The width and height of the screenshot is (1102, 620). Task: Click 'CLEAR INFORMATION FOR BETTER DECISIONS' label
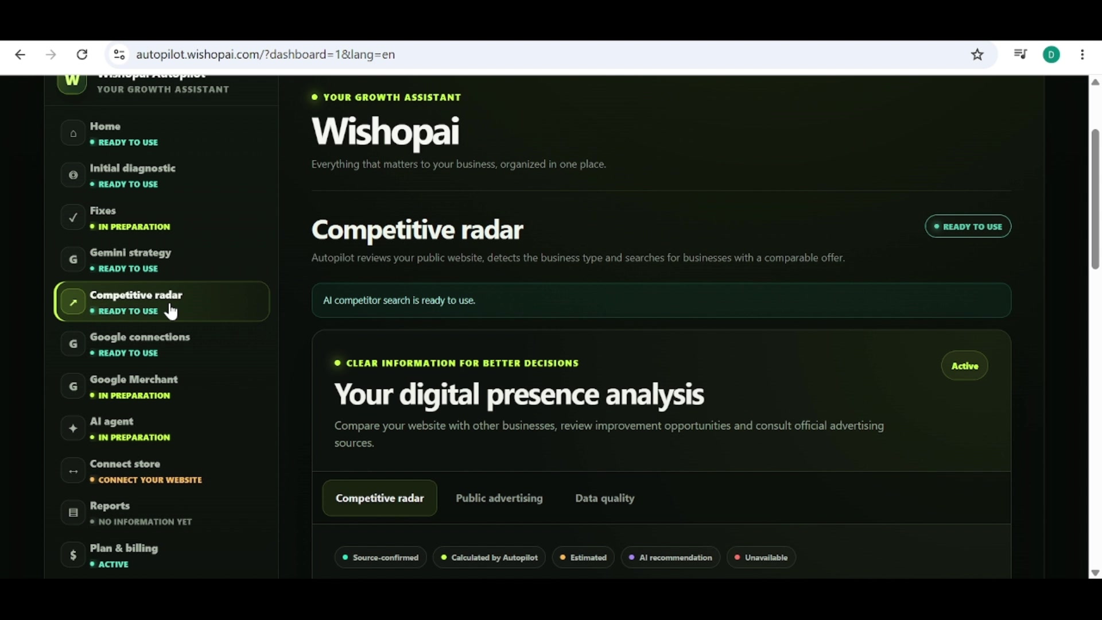coord(462,363)
